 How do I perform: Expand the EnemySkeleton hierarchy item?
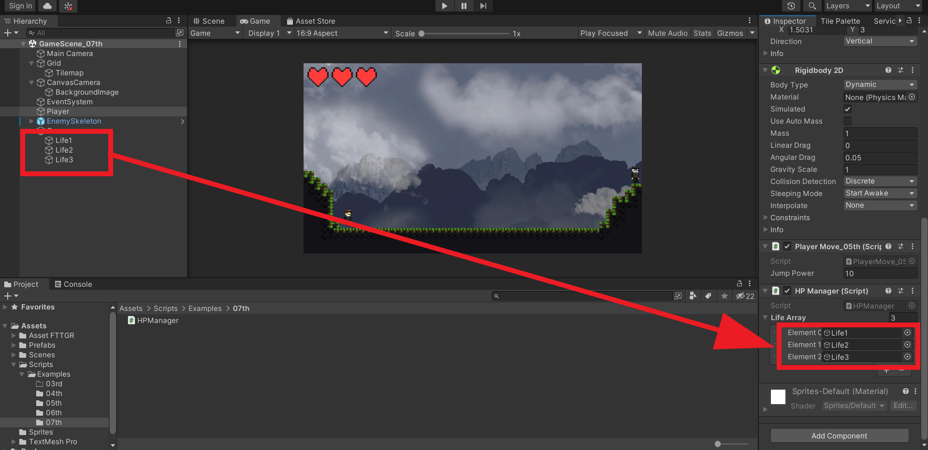pyautogui.click(x=32, y=121)
